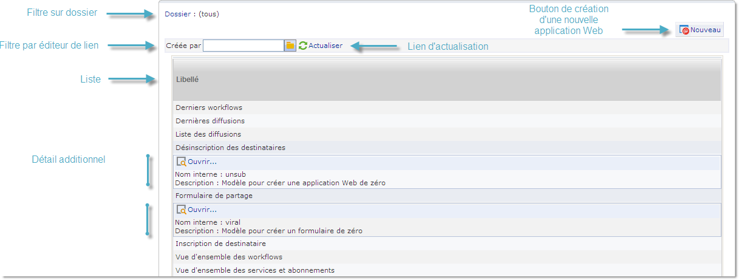Click the Nouveau button to create web application
This screenshot has width=739, height=280.
[x=700, y=30]
